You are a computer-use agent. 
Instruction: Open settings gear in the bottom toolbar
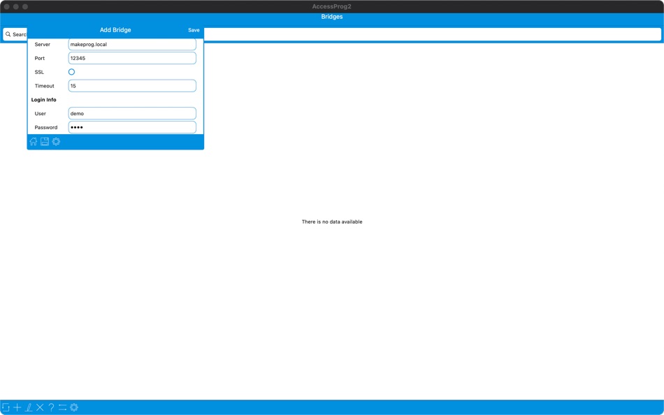click(74, 407)
